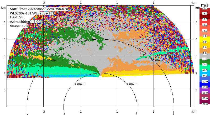Click the right 2.00km range ring label

click(132, 84)
